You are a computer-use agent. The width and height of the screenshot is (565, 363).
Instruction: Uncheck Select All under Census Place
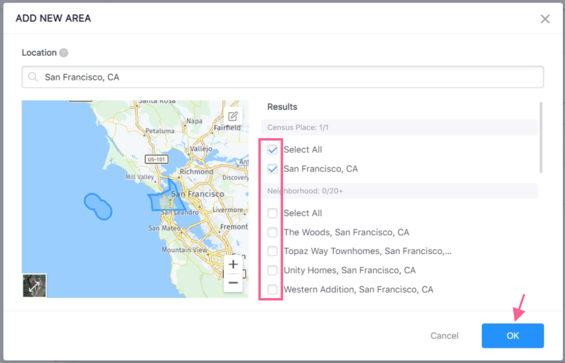click(272, 150)
